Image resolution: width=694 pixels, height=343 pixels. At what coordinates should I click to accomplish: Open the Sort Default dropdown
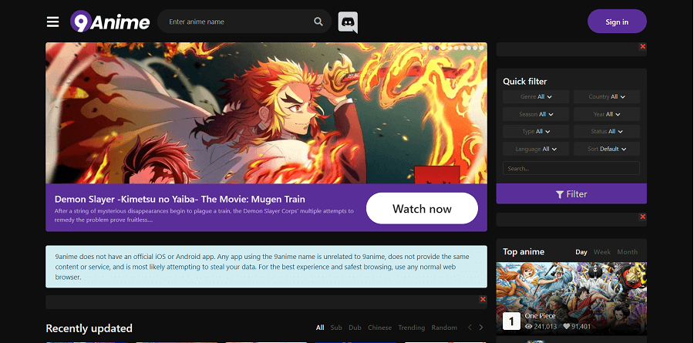coord(607,150)
